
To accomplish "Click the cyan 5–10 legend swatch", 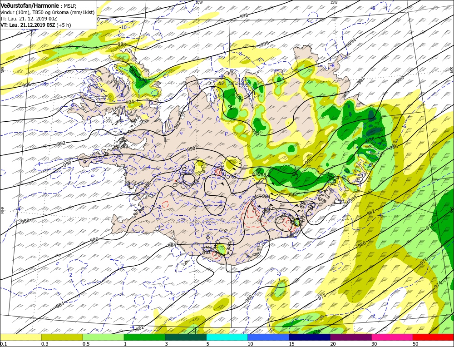I will pyautogui.click(x=227, y=337).
